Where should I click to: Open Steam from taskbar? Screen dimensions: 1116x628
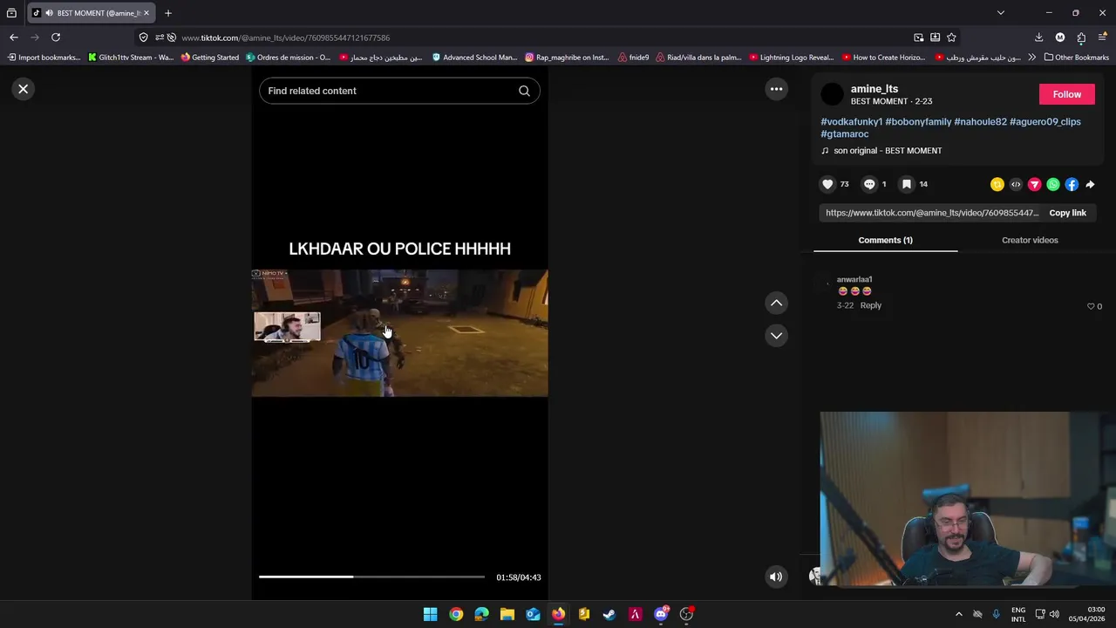tap(609, 614)
